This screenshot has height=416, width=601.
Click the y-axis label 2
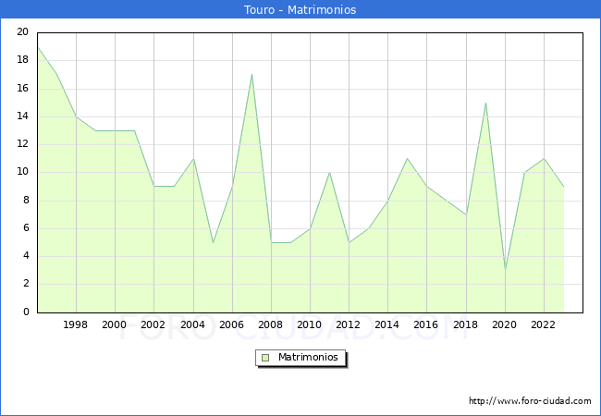(26, 284)
